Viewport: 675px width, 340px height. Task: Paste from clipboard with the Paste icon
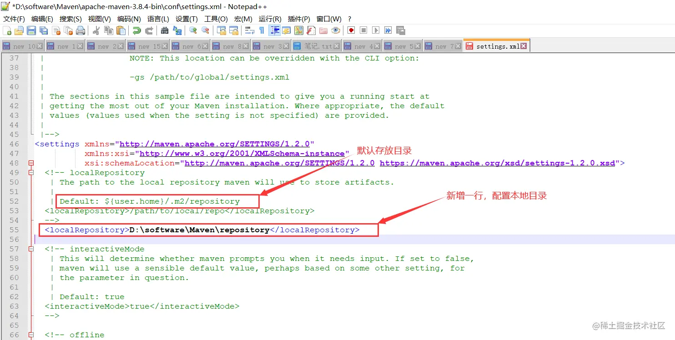point(121,30)
